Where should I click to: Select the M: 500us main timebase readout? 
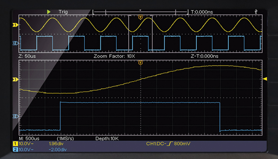point(29,138)
